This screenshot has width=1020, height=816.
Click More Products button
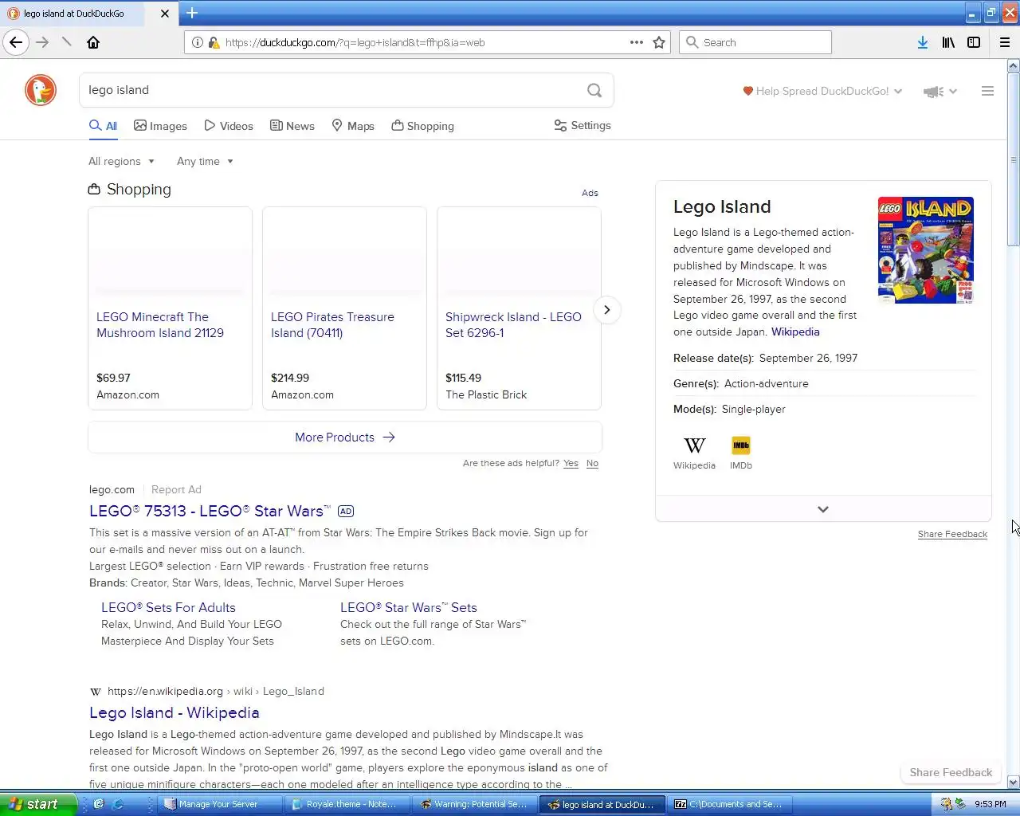click(344, 437)
